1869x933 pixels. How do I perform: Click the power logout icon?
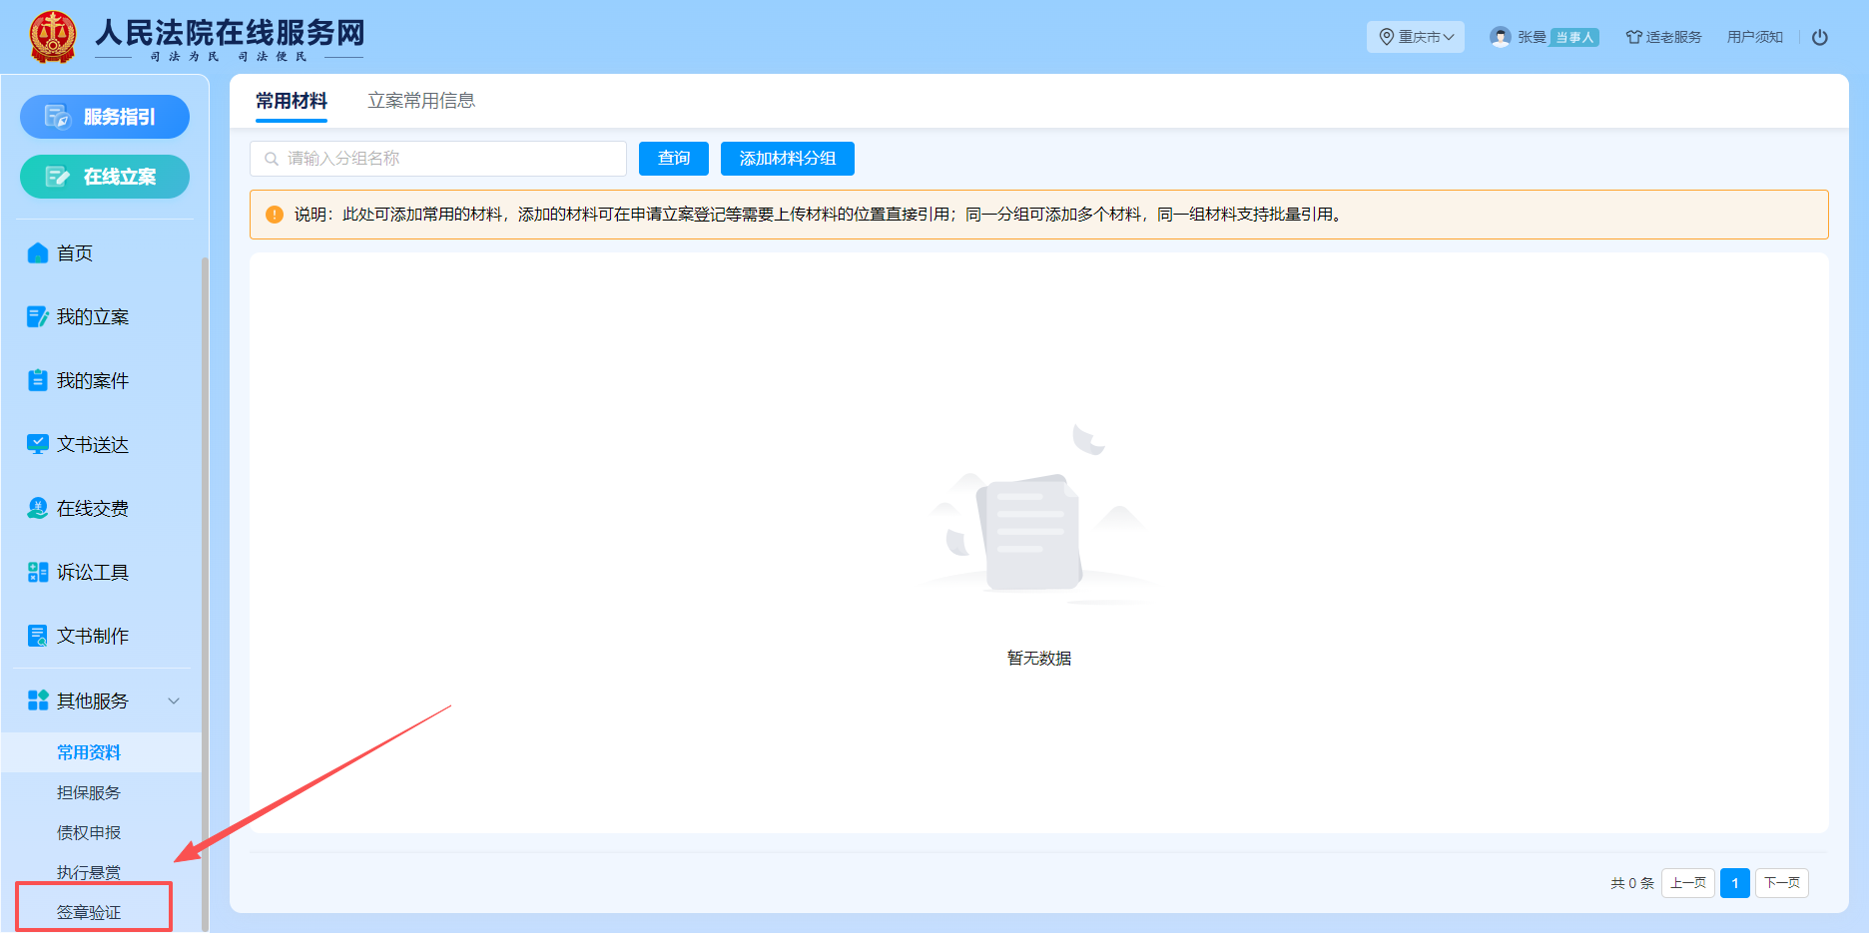tap(1819, 37)
